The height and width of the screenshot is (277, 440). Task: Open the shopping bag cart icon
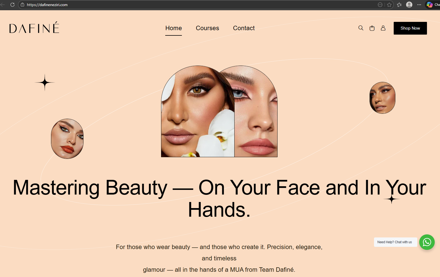372,28
